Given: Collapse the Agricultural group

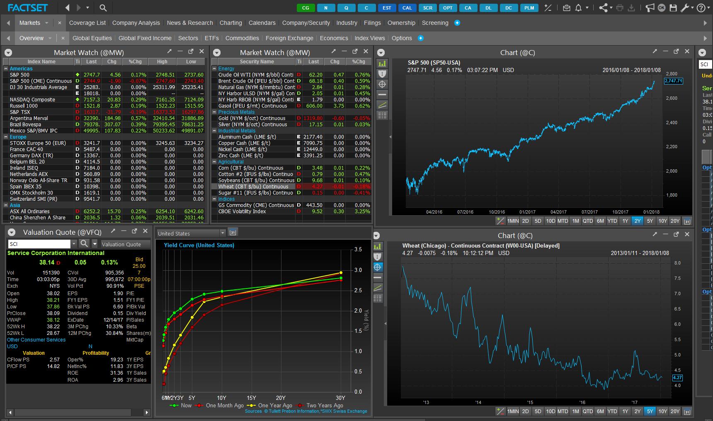Looking at the screenshot, I should coord(214,162).
